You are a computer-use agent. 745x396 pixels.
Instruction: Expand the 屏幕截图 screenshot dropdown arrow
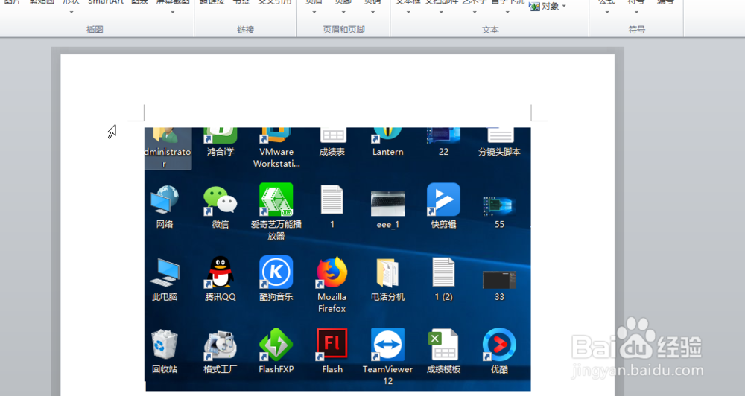(173, 12)
